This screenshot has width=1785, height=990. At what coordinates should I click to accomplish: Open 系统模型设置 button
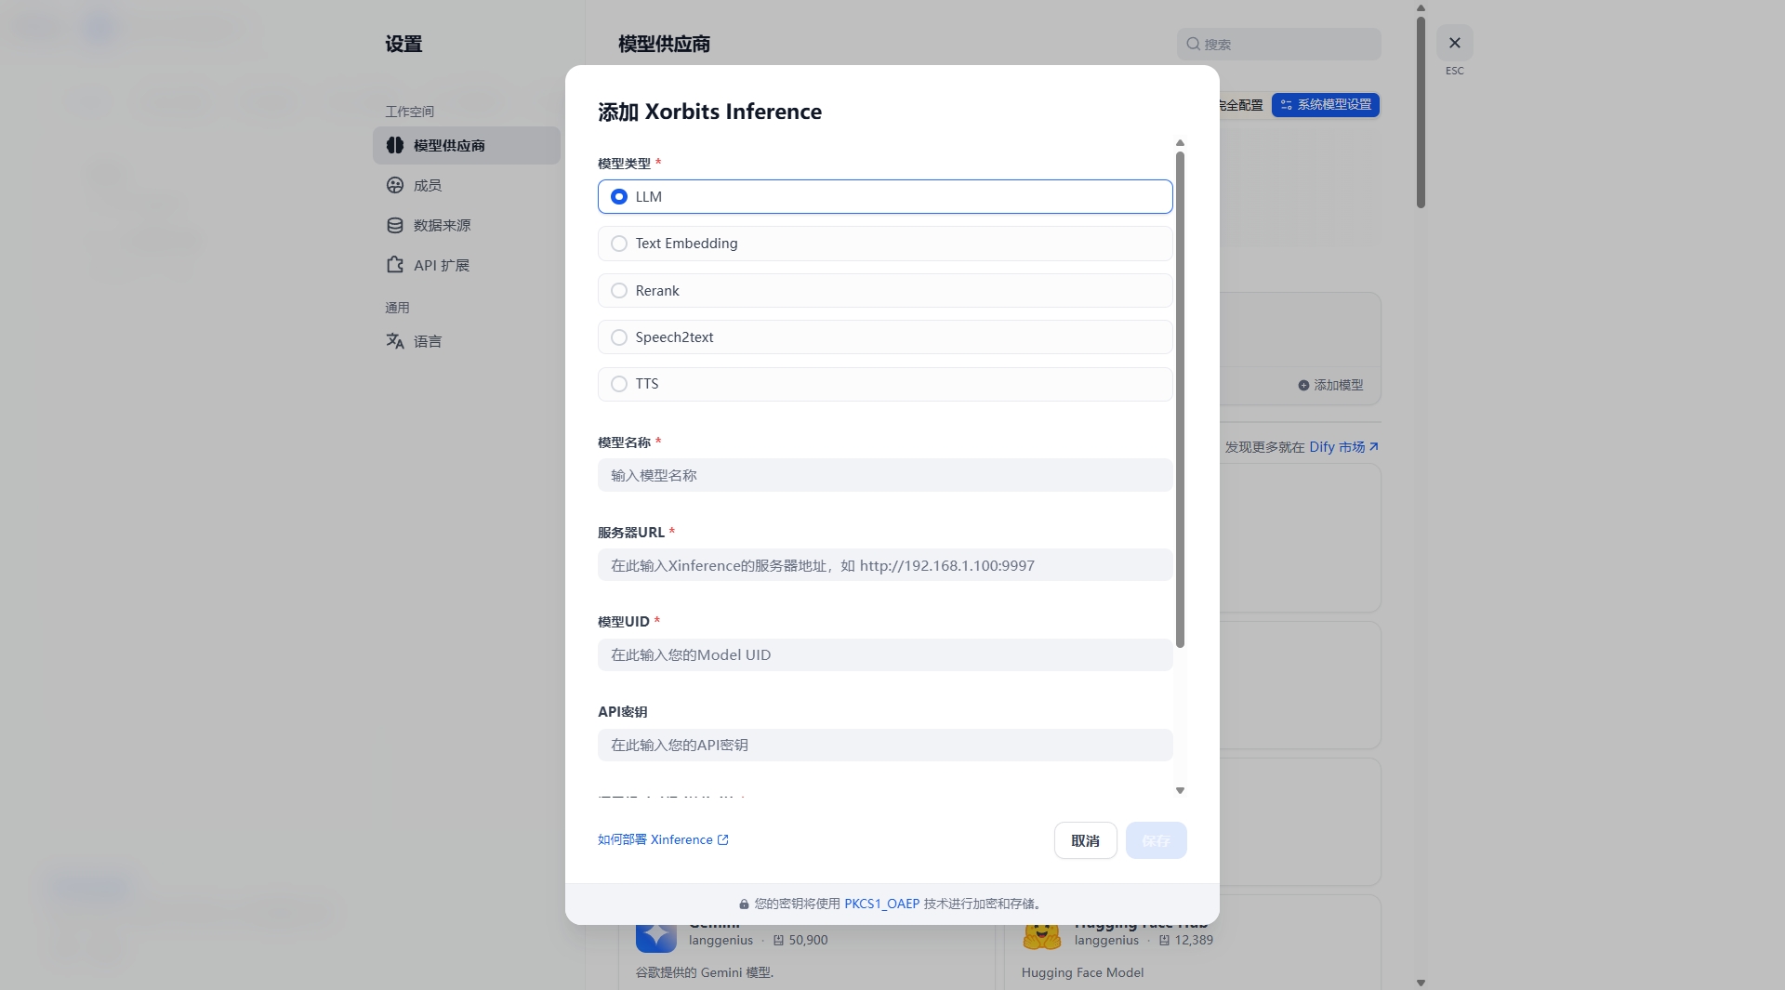click(1325, 105)
